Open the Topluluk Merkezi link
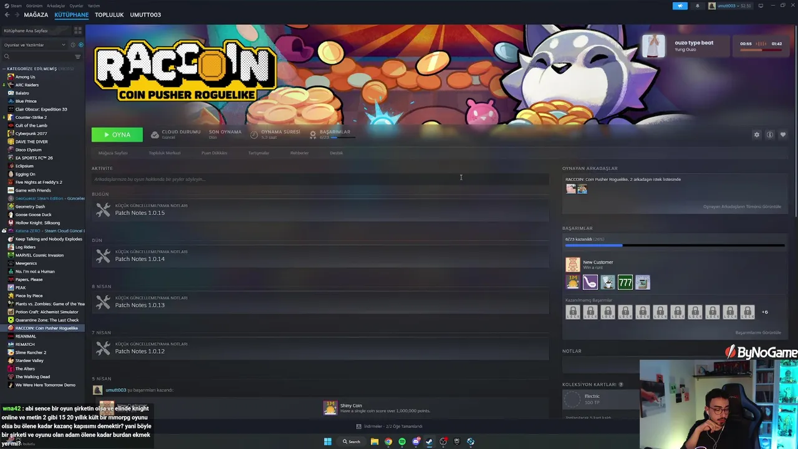The image size is (798, 449). coord(165,153)
